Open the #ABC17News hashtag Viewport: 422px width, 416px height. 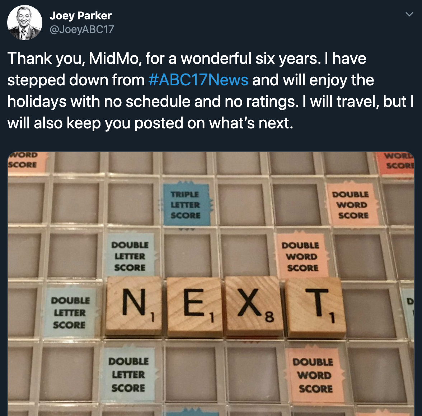(x=198, y=80)
